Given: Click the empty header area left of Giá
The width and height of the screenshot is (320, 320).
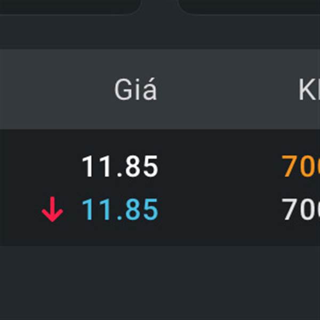Looking at the screenshot, I should [48, 90].
